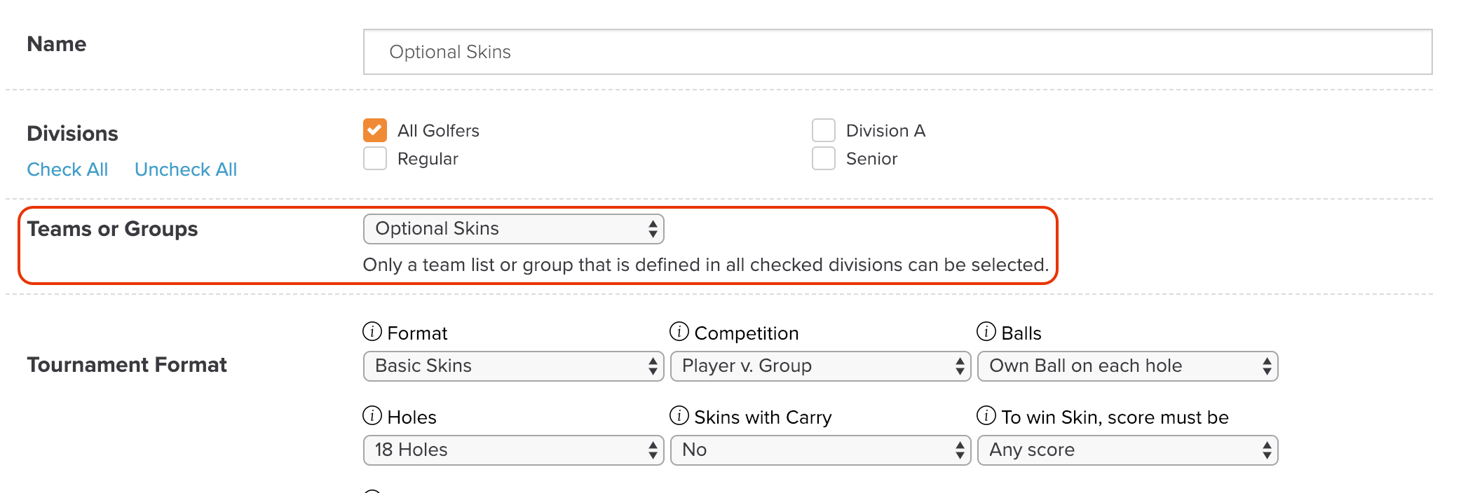
Task: Click the info icon beside Competition
Action: 679,331
